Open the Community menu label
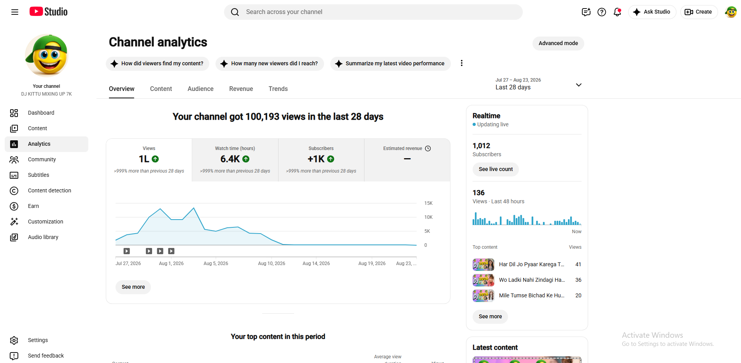The image size is (741, 363). click(42, 159)
